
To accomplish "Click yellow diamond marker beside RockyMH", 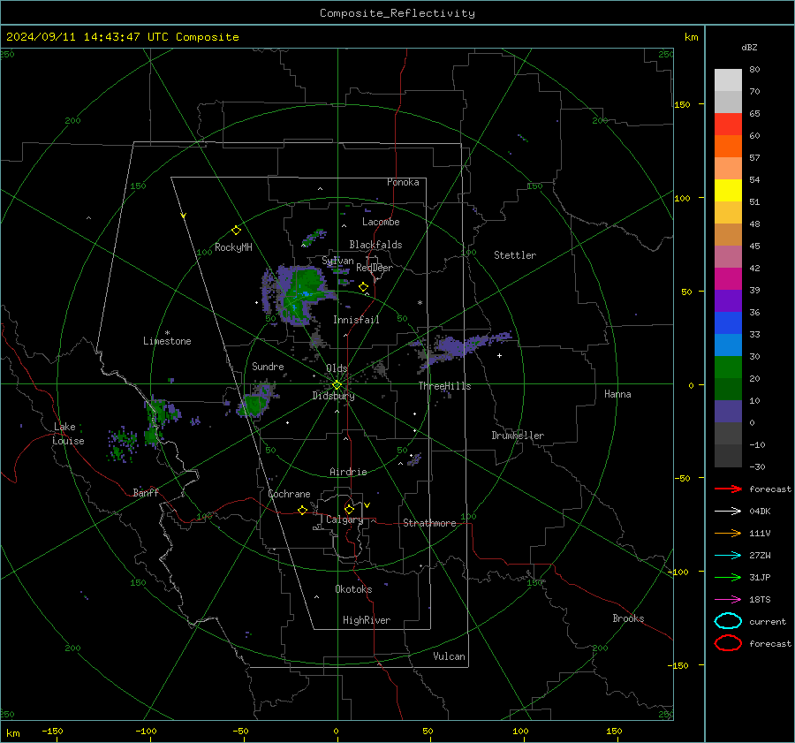I will click(x=236, y=231).
